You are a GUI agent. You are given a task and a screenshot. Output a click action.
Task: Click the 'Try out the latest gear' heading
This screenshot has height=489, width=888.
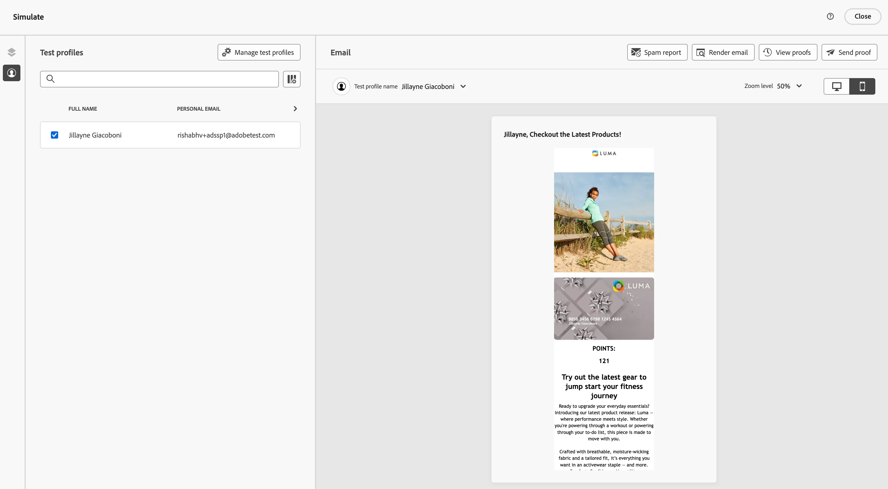(x=604, y=386)
